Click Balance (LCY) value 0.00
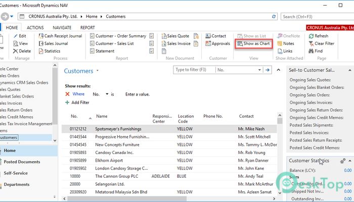The width and height of the screenshot is (354, 202). coord(348,171)
